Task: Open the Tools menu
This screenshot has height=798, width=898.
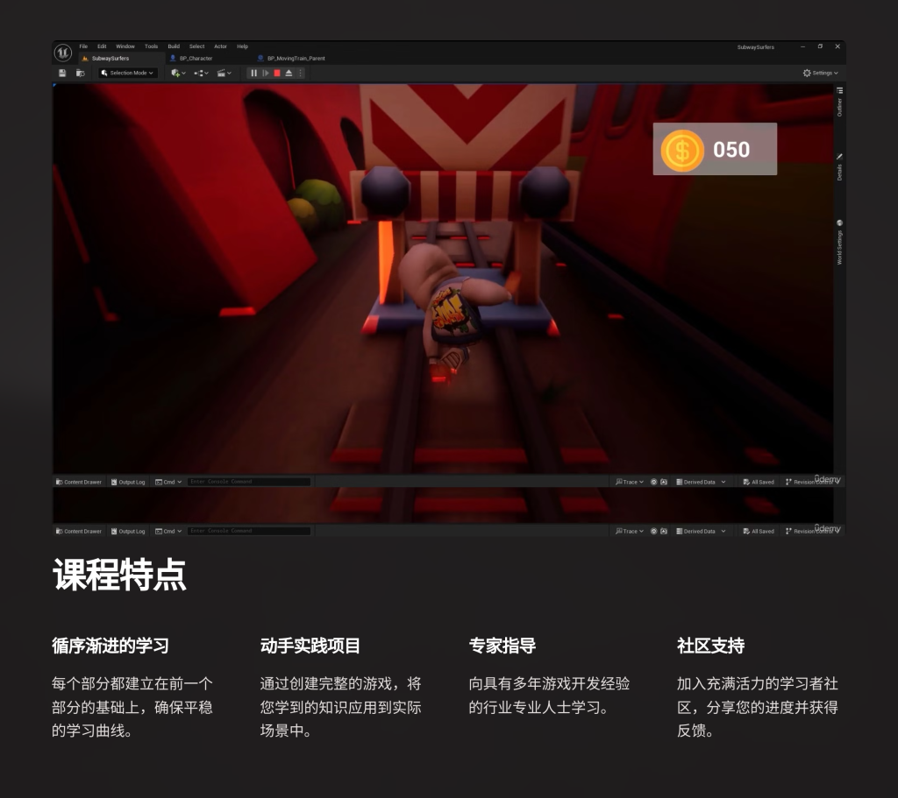Action: coord(151,46)
